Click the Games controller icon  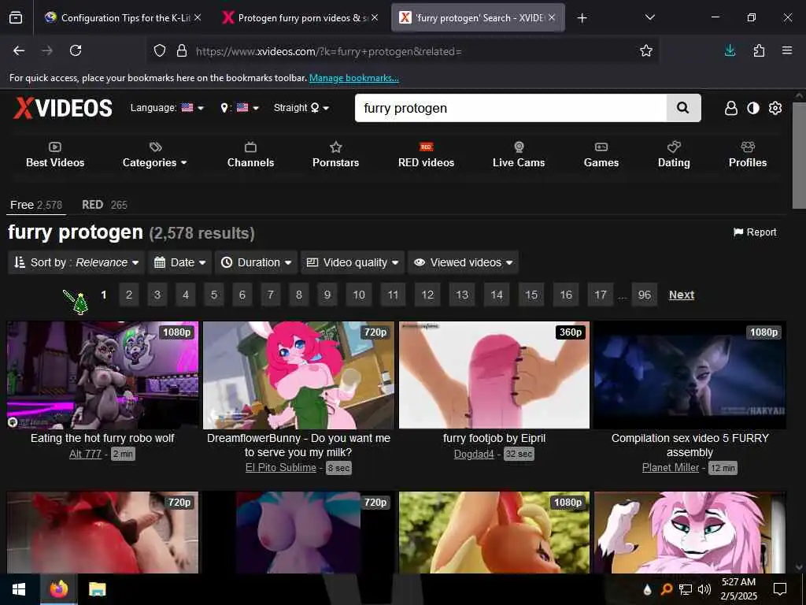pos(601,147)
